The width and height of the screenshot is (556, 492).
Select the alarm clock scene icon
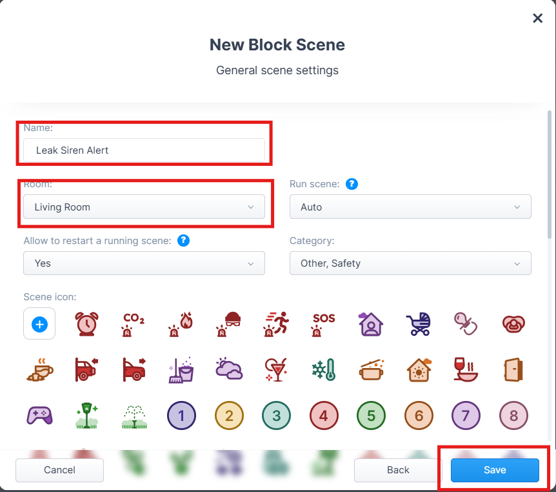pos(86,323)
